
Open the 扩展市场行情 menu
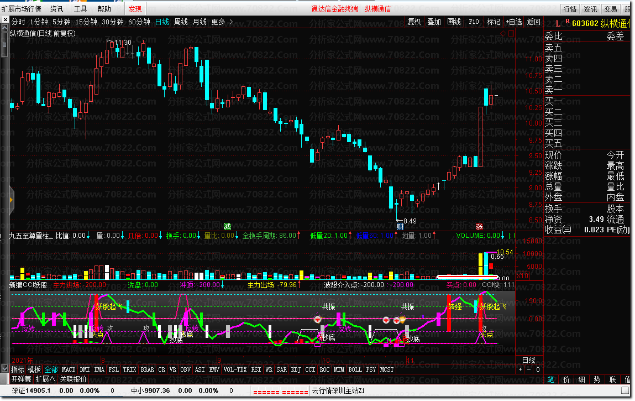(x=22, y=8)
